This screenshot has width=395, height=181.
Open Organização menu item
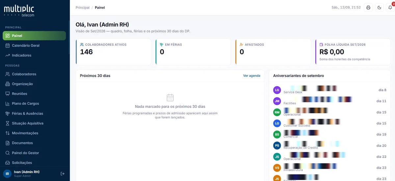coord(34,84)
